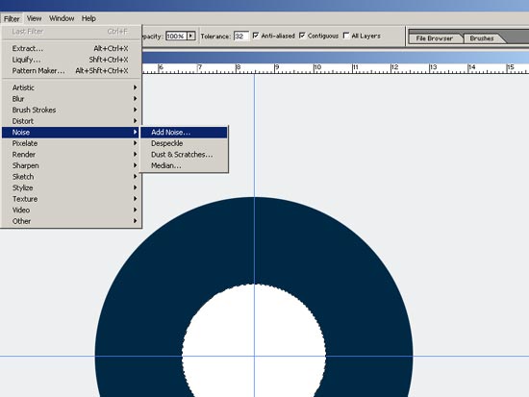529x397 pixels.
Task: Switch to the File Browser tab
Action: click(435, 38)
